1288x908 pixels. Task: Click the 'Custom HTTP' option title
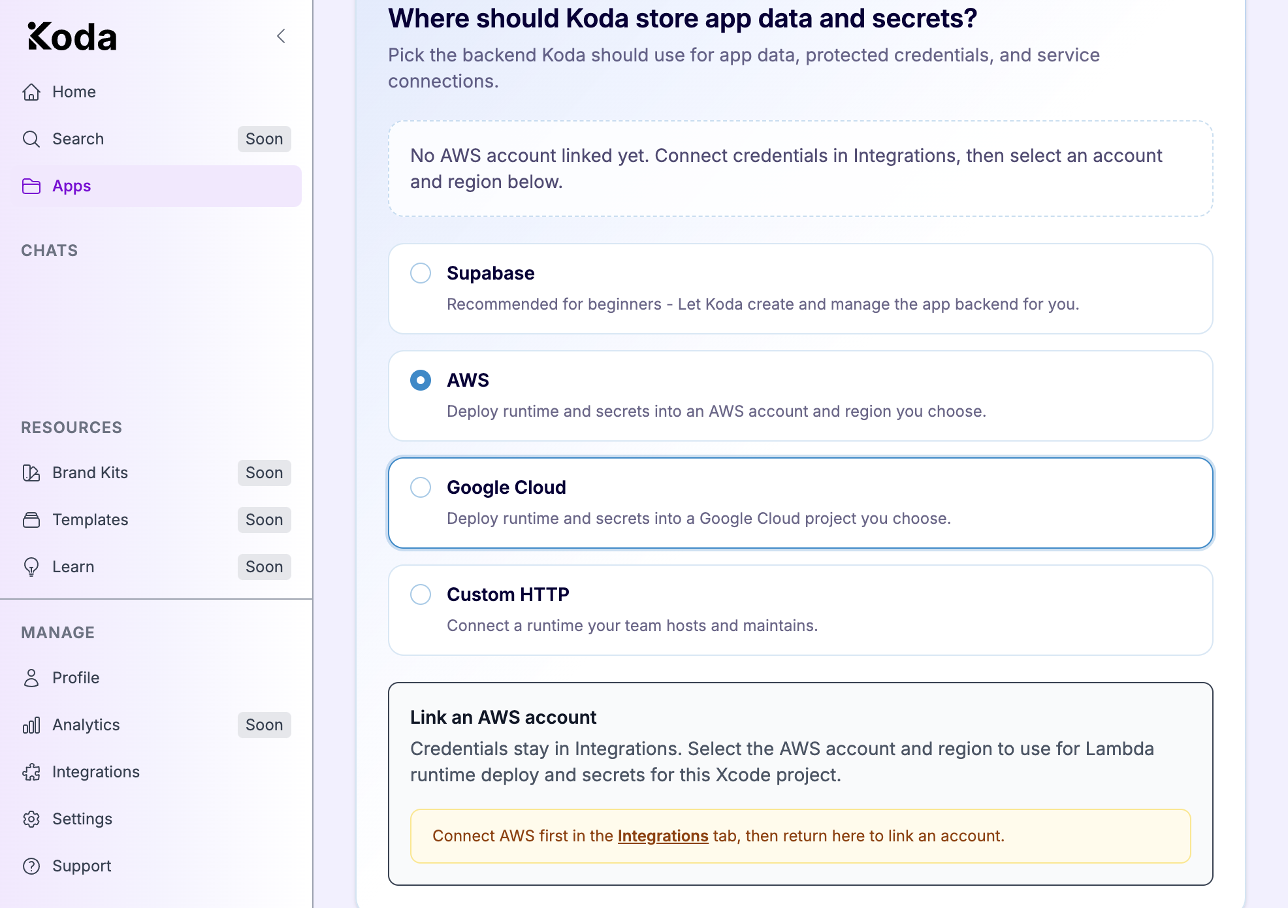tap(508, 594)
